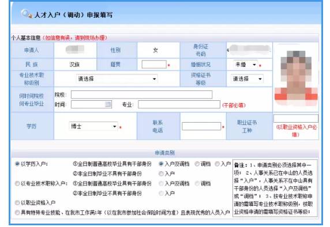Click the 院校 text field
The height and width of the screenshot is (227, 330).
(x=141, y=94)
